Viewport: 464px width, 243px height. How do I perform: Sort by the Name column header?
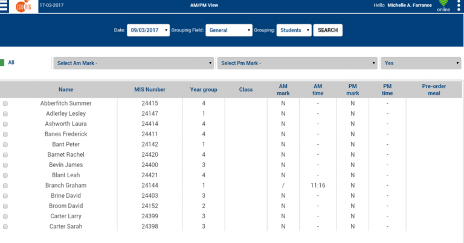click(66, 89)
